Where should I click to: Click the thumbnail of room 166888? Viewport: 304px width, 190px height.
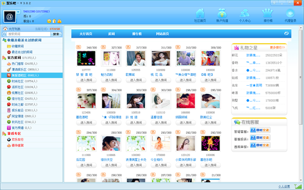[x=185, y=101]
